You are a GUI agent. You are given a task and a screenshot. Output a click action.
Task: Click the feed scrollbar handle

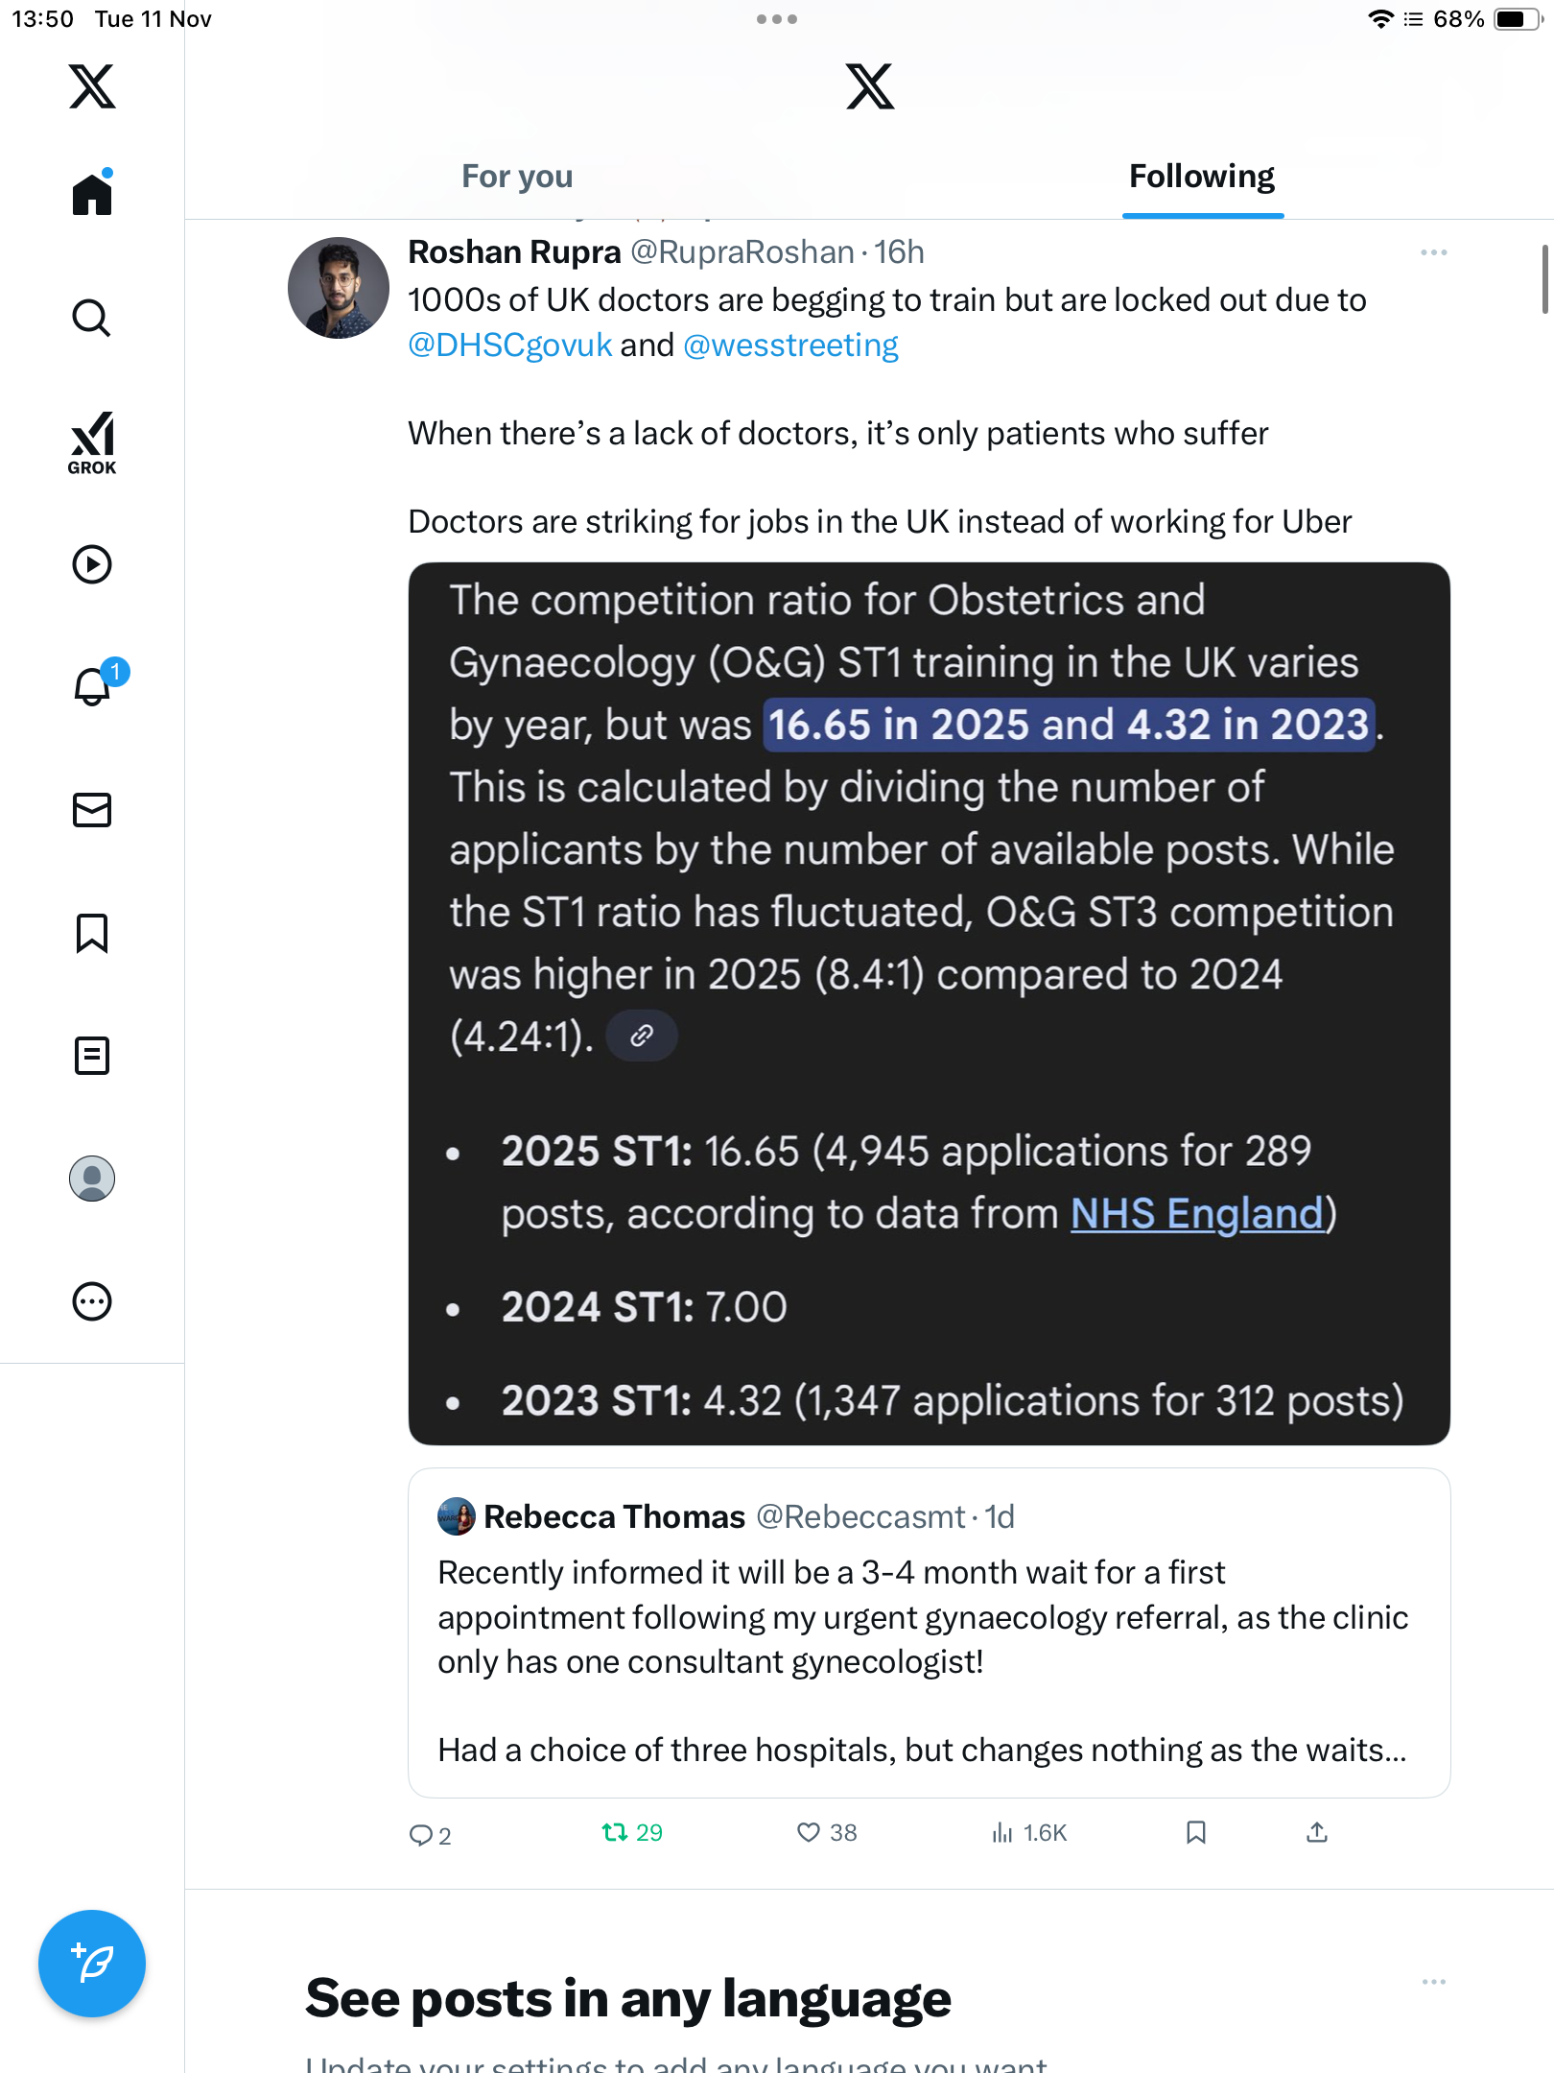click(1544, 279)
